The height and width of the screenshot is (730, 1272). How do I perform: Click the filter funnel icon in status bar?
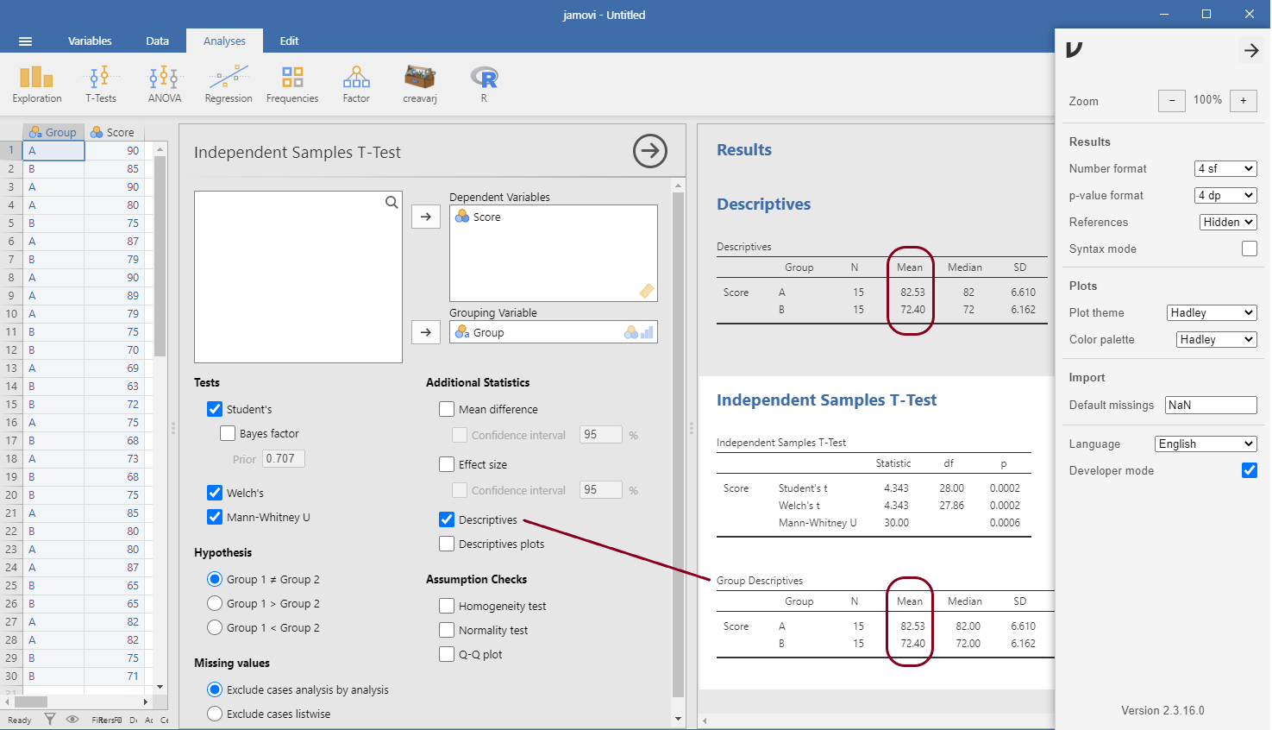tap(50, 719)
